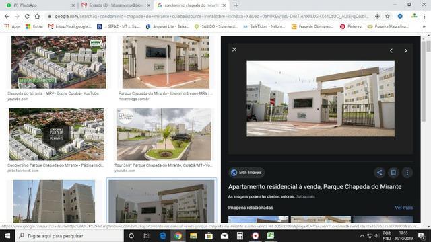Open the Mail app from taskbar
431x242 pixels.
click(x=224, y=236)
